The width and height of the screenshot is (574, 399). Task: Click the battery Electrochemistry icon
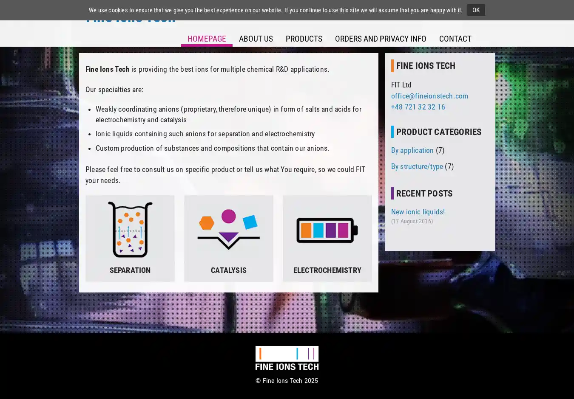click(x=327, y=230)
